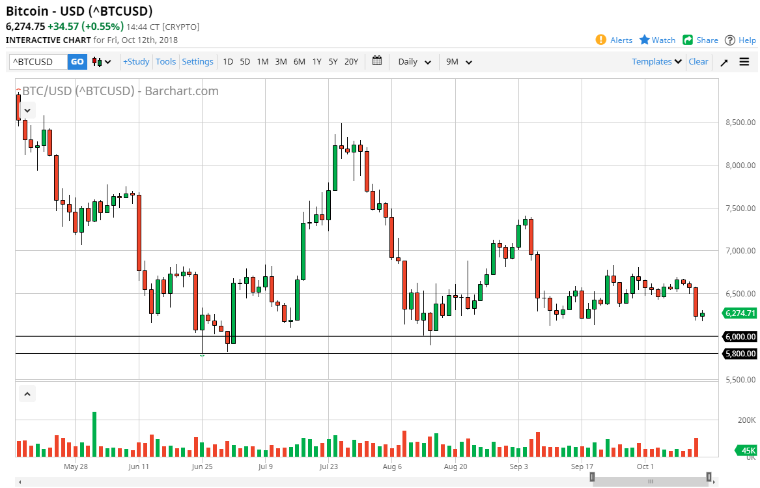
Task: Click the pop-out chart arrow icon
Action: click(724, 61)
